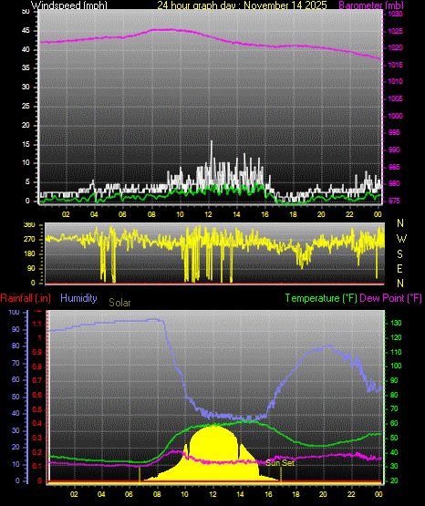425x506 pixels.
Task: Click the 18 hour label under bottom graph
Action: (295, 494)
